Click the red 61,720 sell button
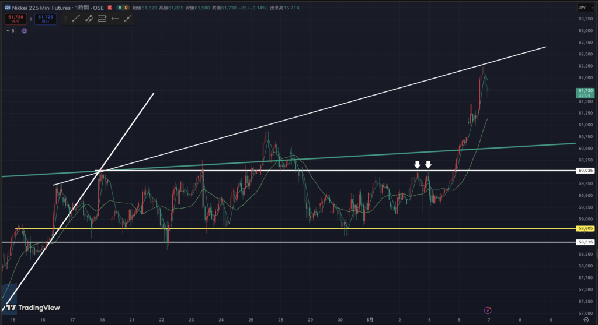Screen dimensions: 598x325 click(x=16, y=19)
